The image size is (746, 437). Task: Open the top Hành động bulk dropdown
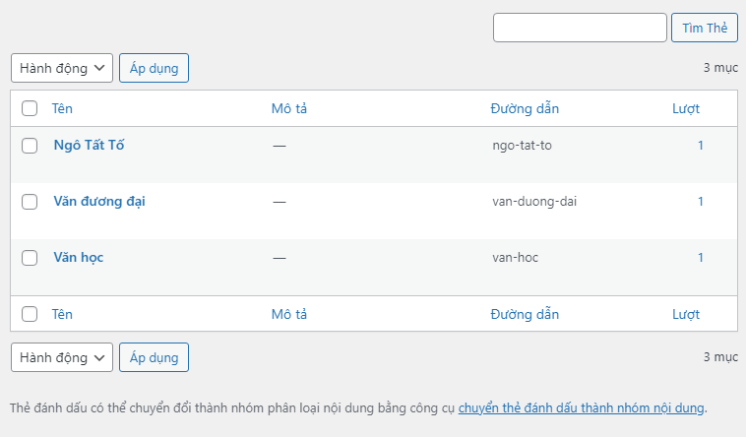(62, 68)
